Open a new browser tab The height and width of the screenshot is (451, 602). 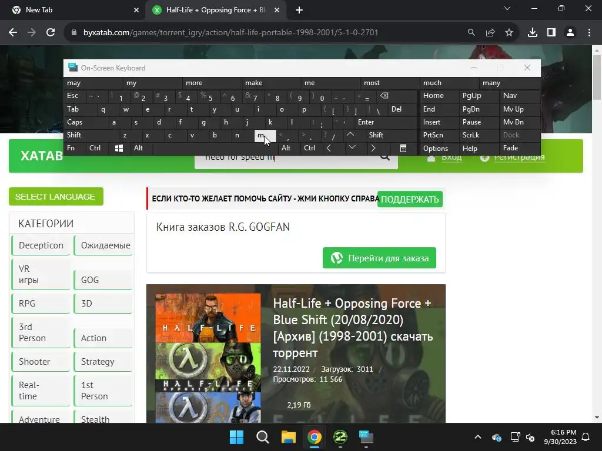[299, 10]
